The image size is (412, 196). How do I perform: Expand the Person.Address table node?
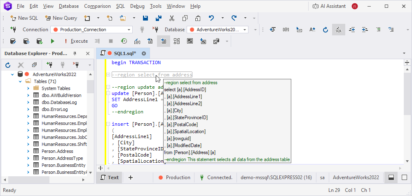[28, 152]
